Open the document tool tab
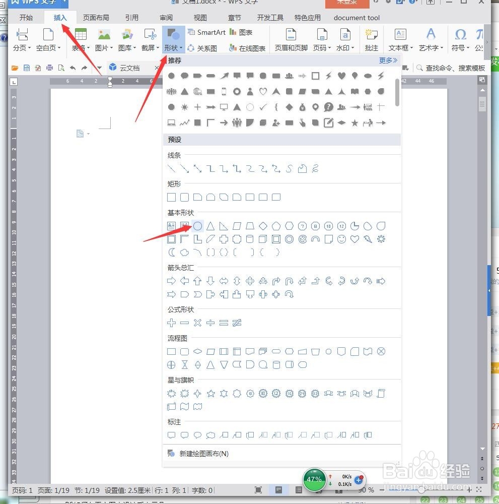The image size is (499, 504). 357,18
